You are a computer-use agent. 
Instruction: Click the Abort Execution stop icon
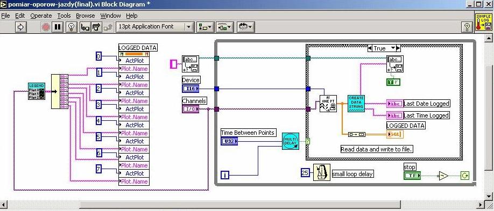click(46, 27)
